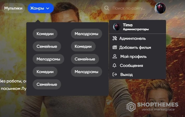Open the user avatar in the header
The height and width of the screenshot is (117, 185).
click(x=160, y=8)
